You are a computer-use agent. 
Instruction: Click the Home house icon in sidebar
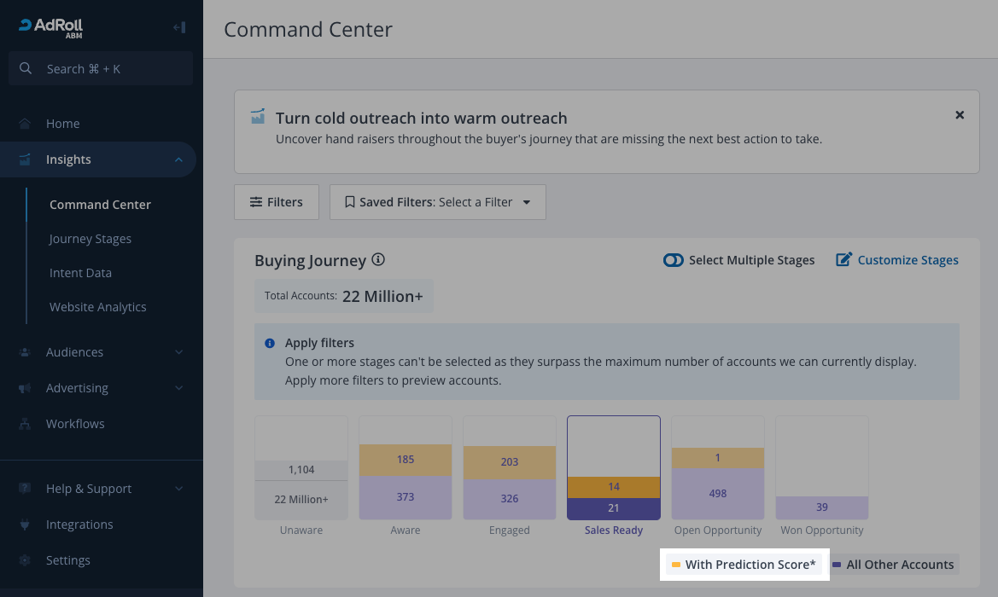point(25,124)
